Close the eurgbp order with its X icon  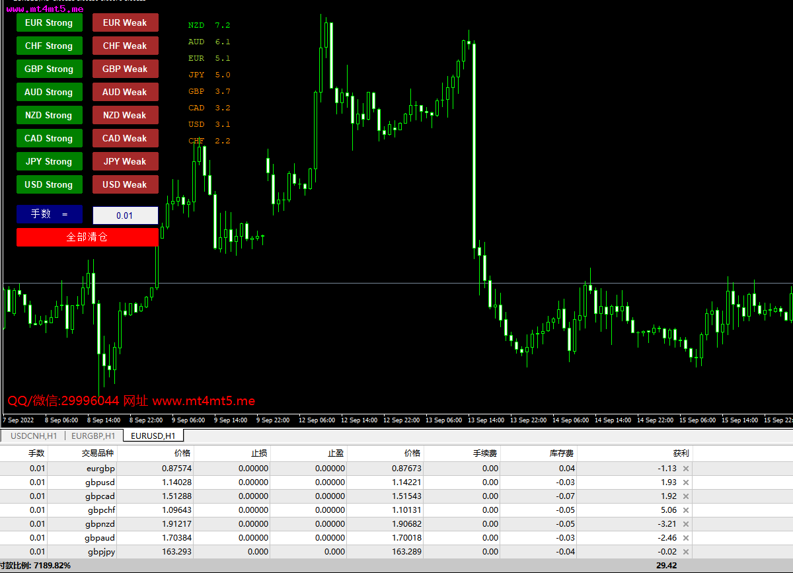[x=685, y=469]
